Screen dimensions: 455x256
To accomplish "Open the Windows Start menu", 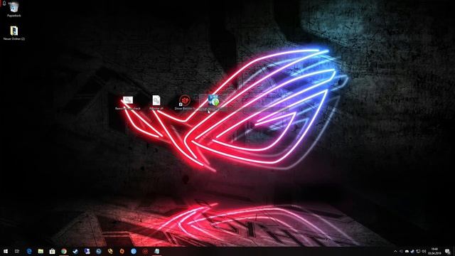I will 6,251.
